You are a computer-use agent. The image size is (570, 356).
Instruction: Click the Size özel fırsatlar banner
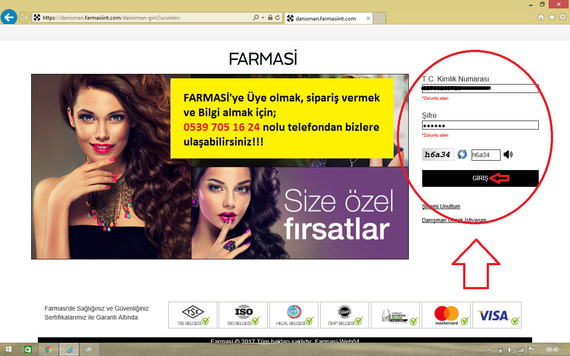pos(300,213)
